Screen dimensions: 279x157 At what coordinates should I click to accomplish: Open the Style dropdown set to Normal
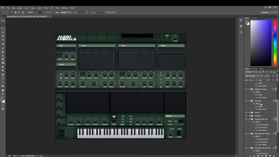click(x=66, y=13)
